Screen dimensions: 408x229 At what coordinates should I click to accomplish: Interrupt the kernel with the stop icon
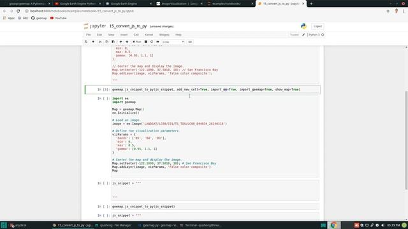click(x=146, y=42)
